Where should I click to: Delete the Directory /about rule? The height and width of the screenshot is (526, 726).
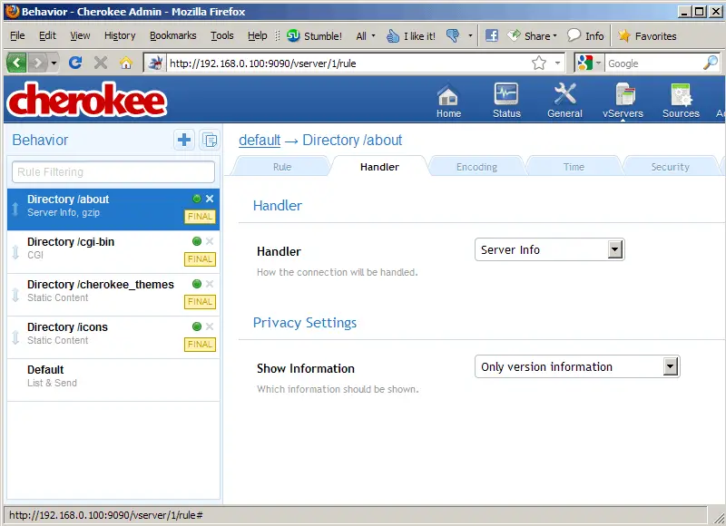pyautogui.click(x=210, y=199)
